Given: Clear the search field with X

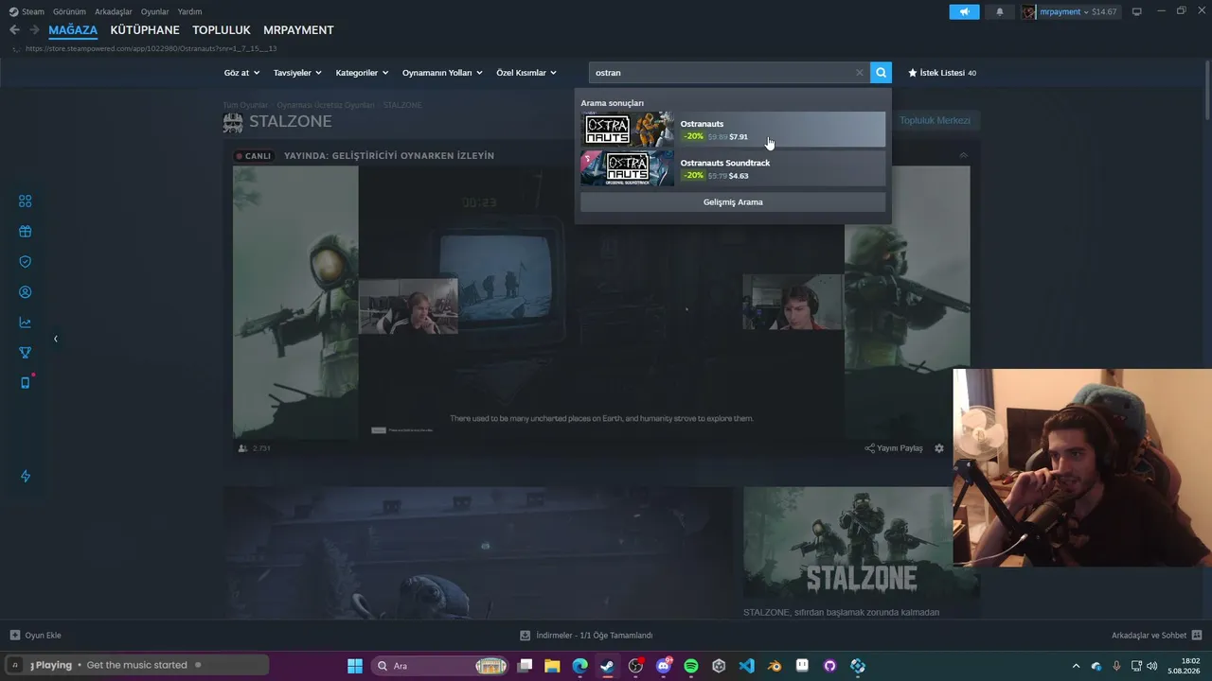Looking at the screenshot, I should pos(860,73).
